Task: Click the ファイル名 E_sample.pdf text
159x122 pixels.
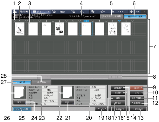Action: [x=82, y=16]
